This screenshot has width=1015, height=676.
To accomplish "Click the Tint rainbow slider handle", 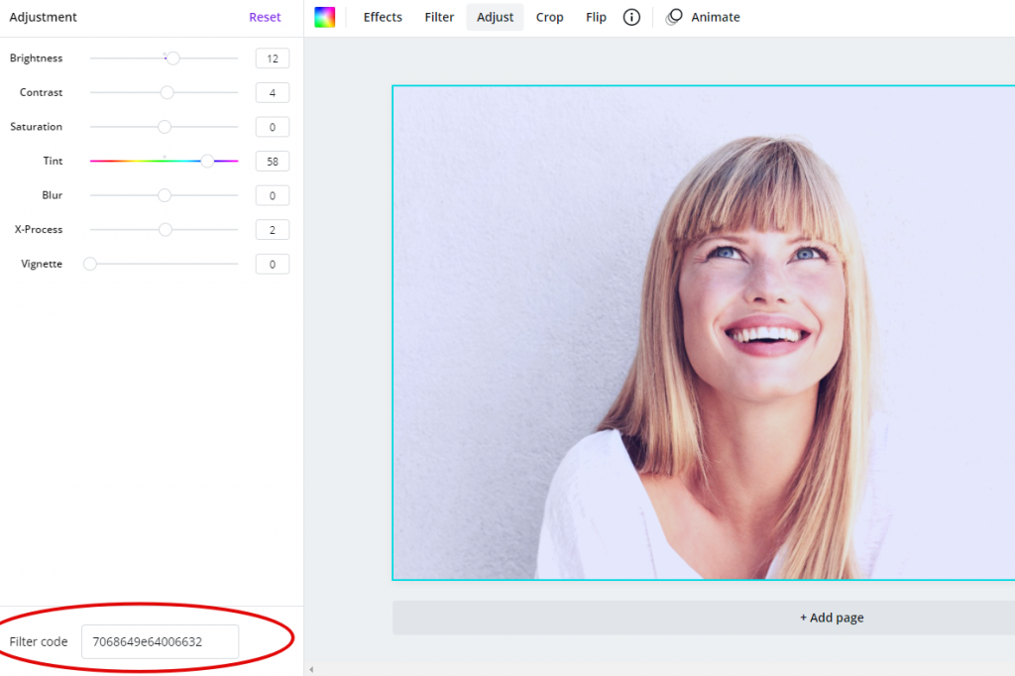I will tap(207, 162).
